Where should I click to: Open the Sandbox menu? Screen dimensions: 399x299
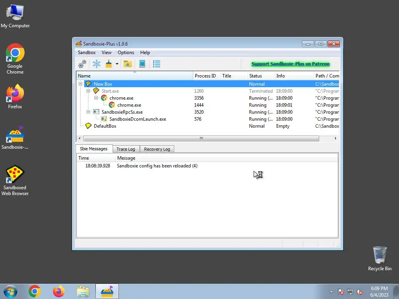87,53
